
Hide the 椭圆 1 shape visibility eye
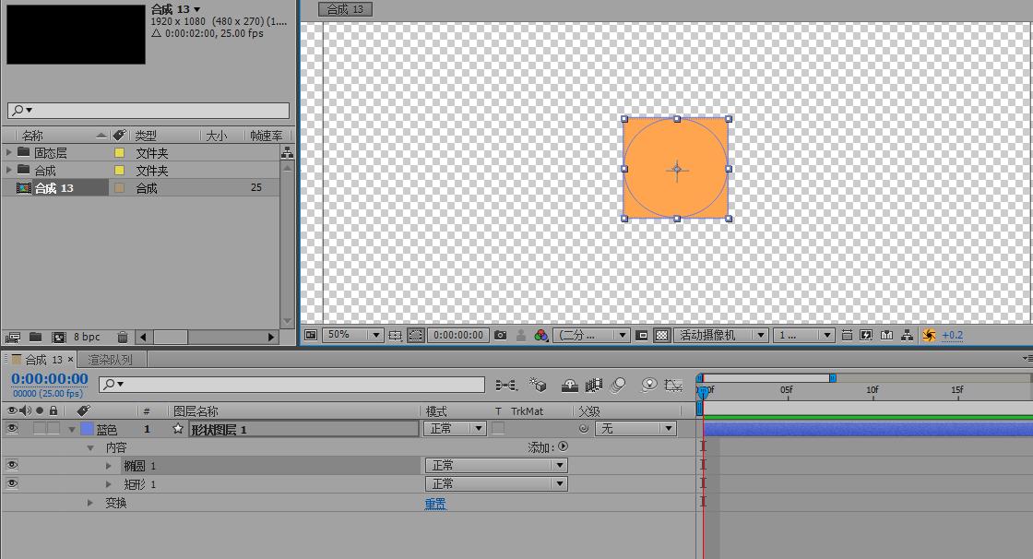(x=12, y=466)
